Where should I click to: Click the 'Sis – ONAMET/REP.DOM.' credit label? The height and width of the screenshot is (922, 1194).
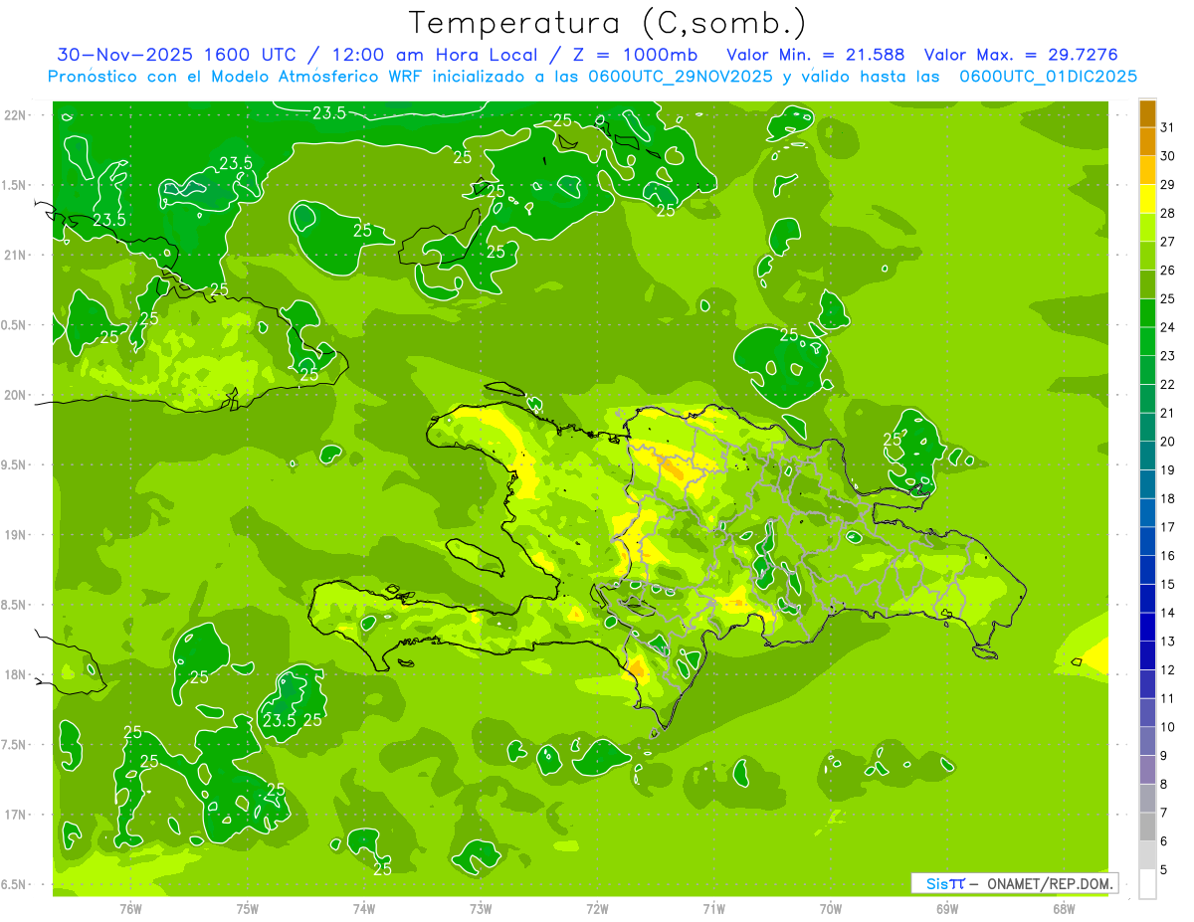click(1014, 883)
